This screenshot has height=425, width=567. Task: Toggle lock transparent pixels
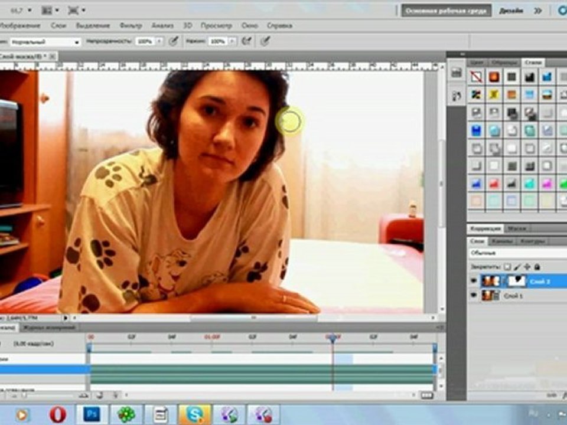click(x=507, y=267)
